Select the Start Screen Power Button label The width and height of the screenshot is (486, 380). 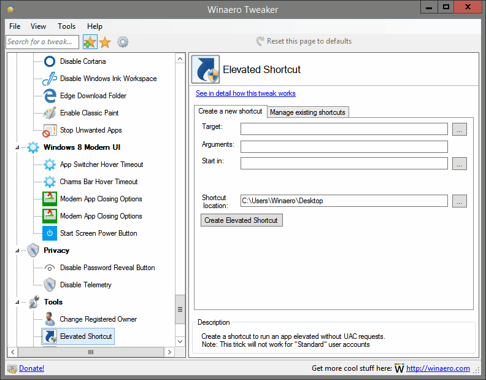pos(98,233)
